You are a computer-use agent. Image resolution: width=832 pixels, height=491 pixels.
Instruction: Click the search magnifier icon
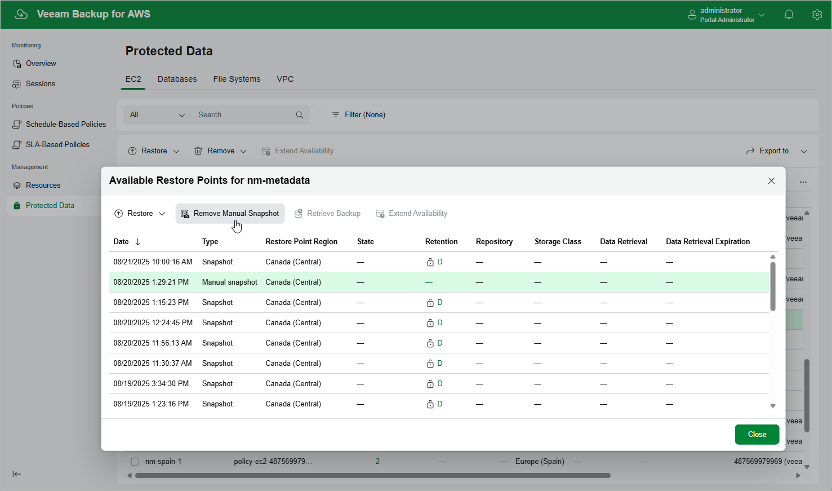click(x=300, y=115)
